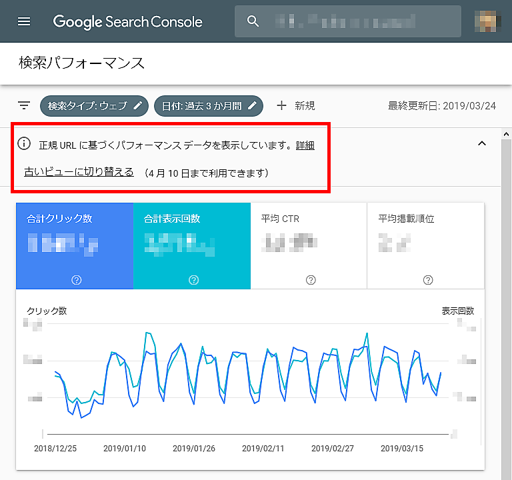Open the hamburger navigation menu

pos(24,21)
